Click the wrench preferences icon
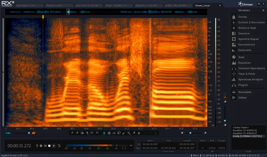This screenshot has width=267, height=157. coord(259,4)
